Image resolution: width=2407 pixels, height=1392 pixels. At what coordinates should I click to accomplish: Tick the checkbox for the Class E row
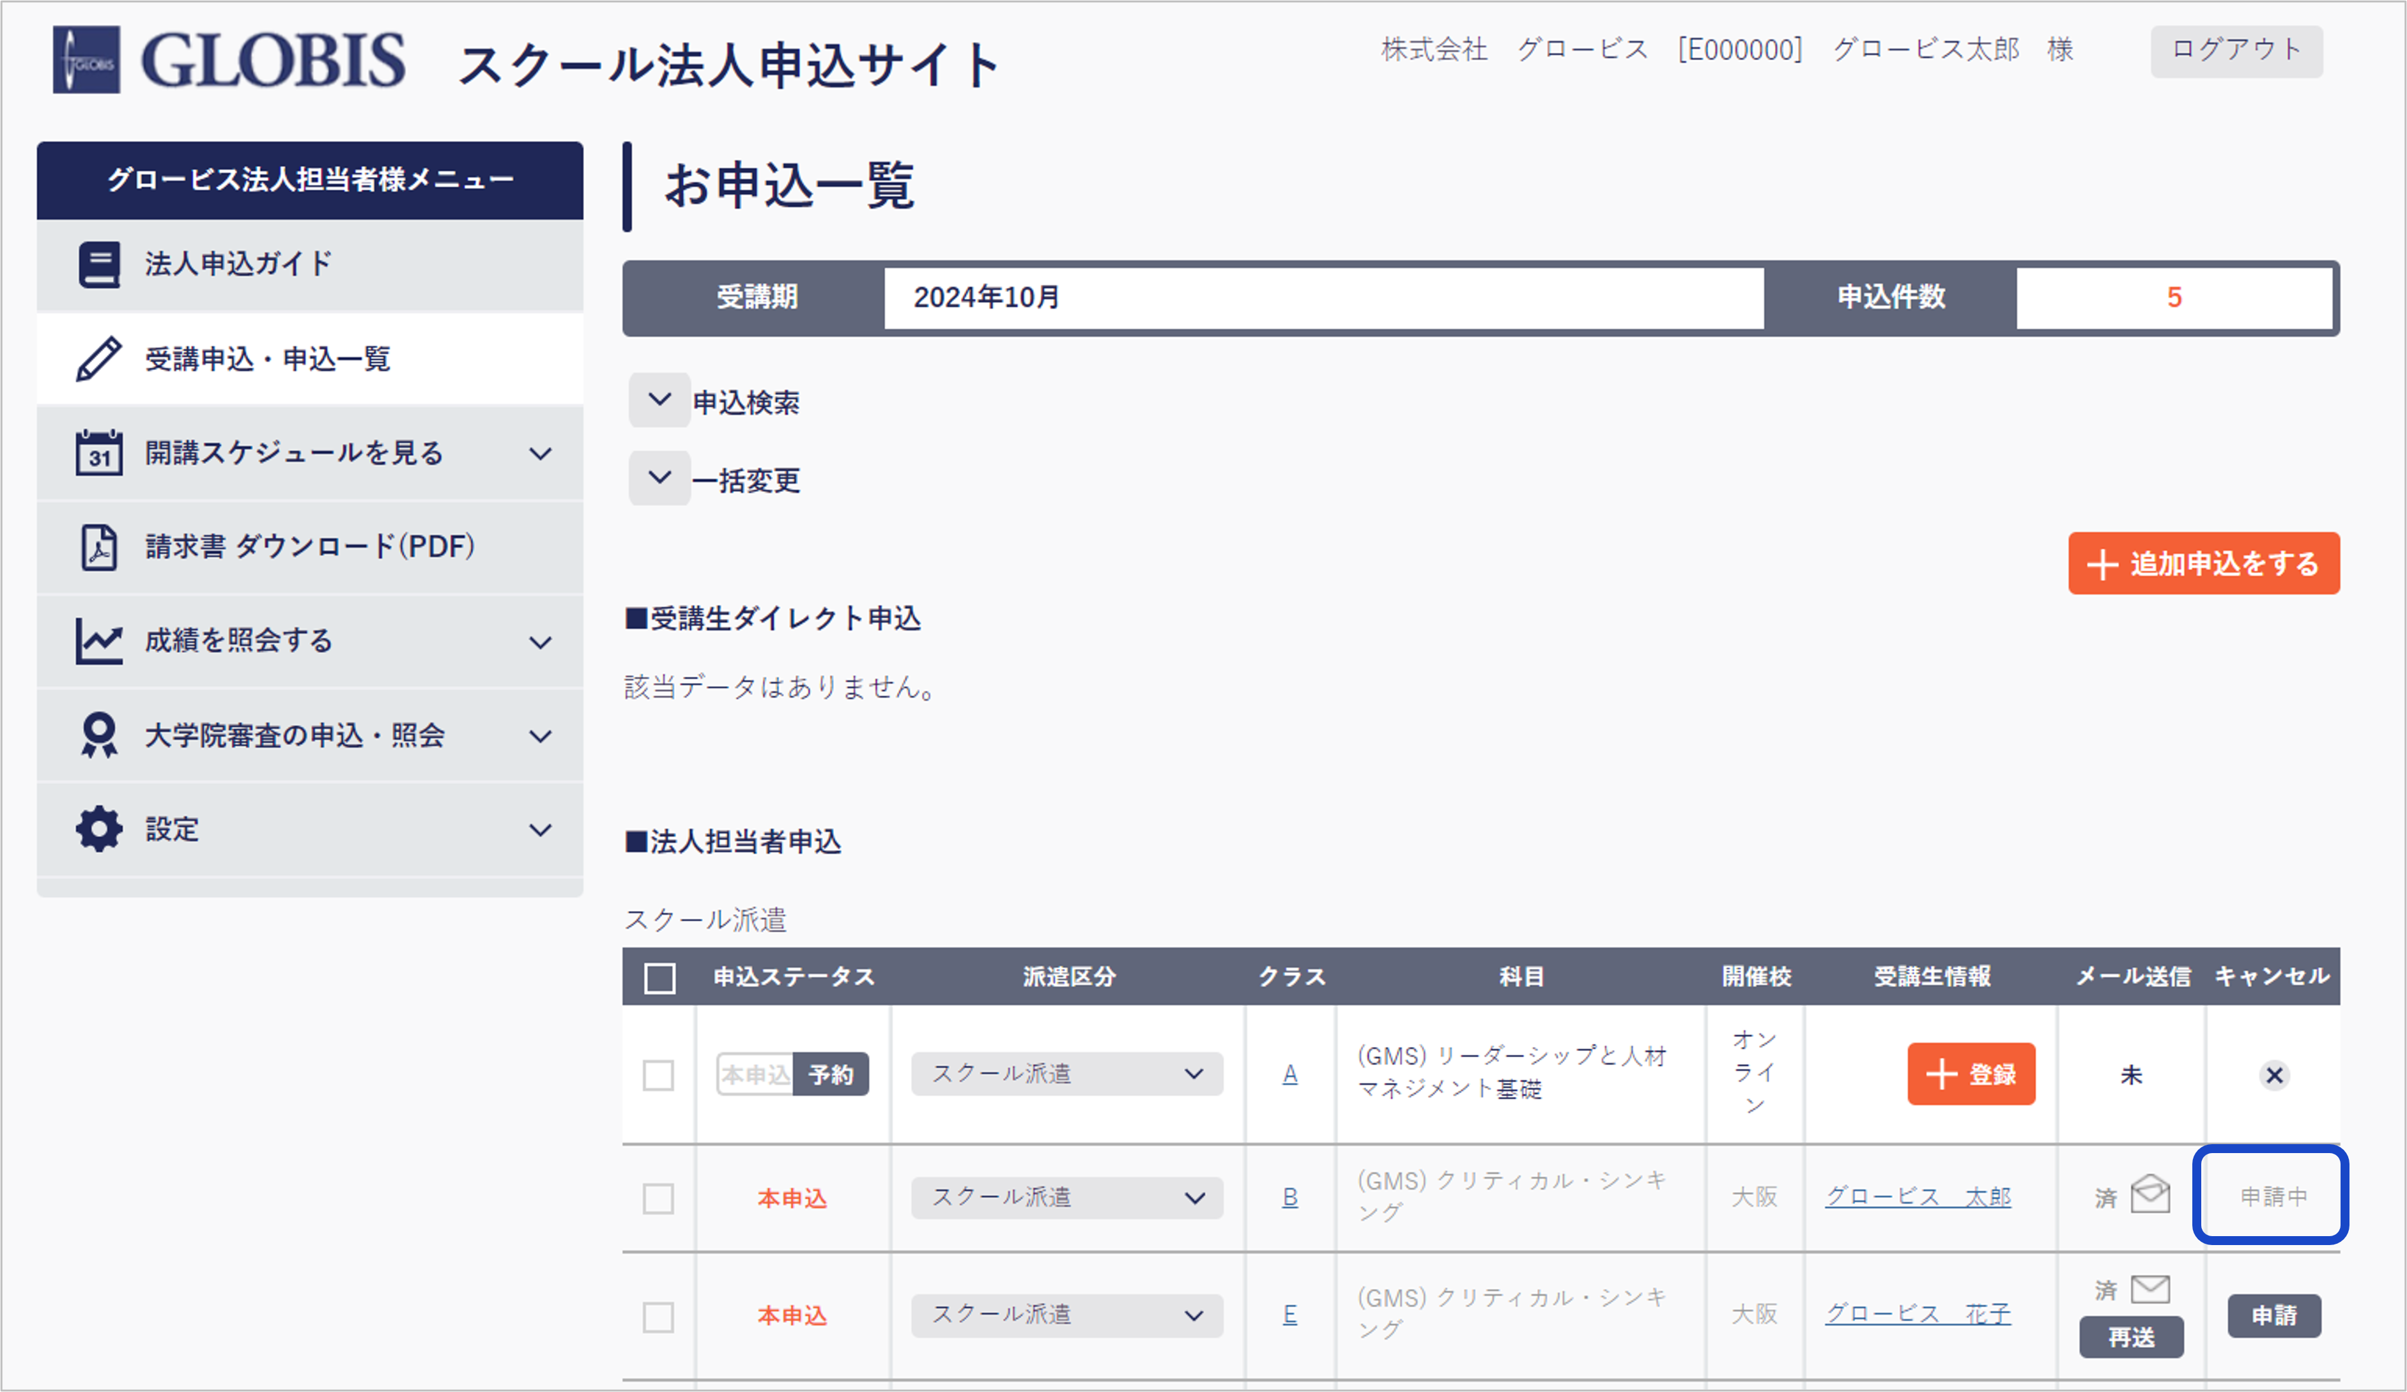tap(658, 1317)
